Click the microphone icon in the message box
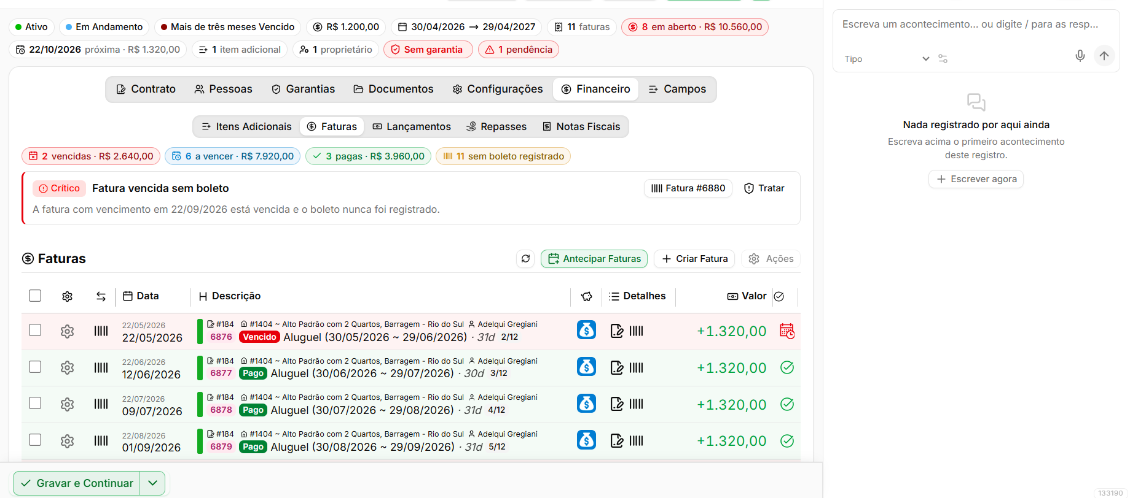1130x498 pixels. (1080, 56)
